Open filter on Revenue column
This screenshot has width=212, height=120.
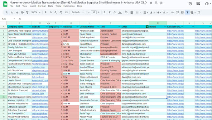(x=77, y=27)
